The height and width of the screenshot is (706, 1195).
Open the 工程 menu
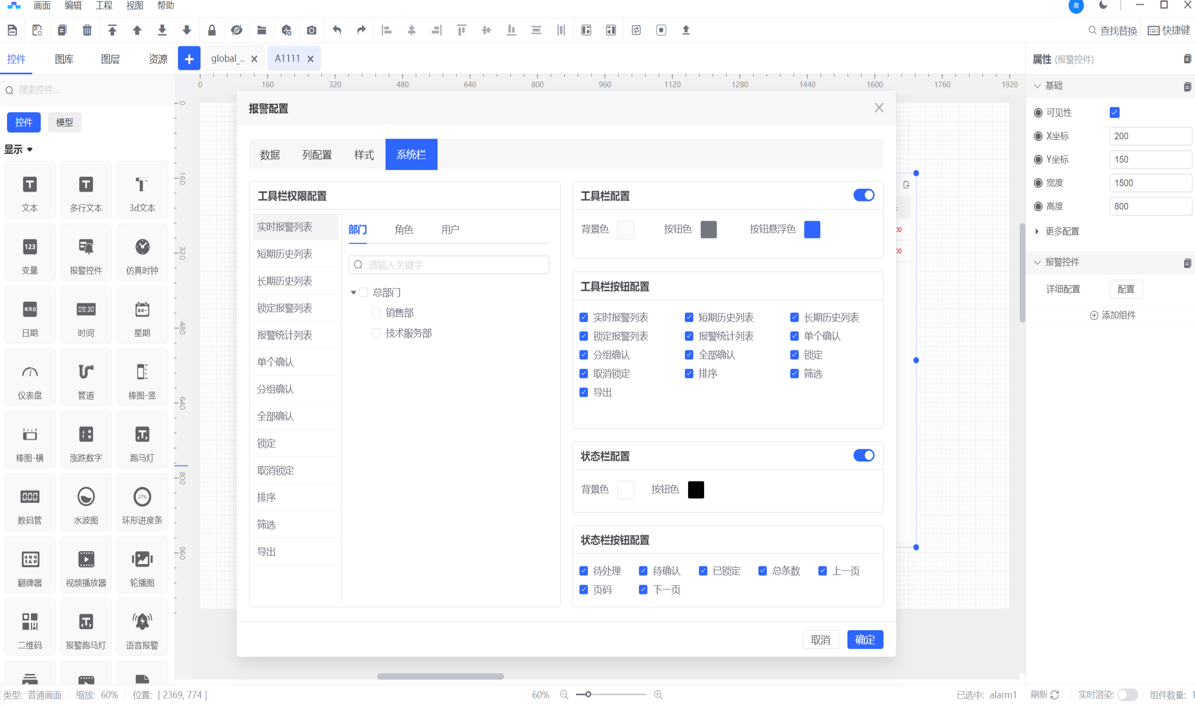[x=104, y=6]
